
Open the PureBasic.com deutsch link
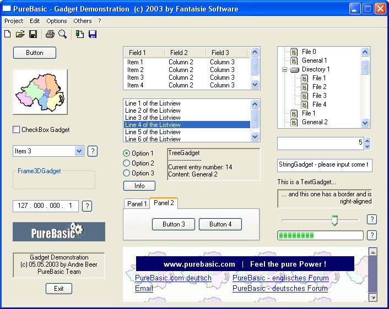[173, 278]
